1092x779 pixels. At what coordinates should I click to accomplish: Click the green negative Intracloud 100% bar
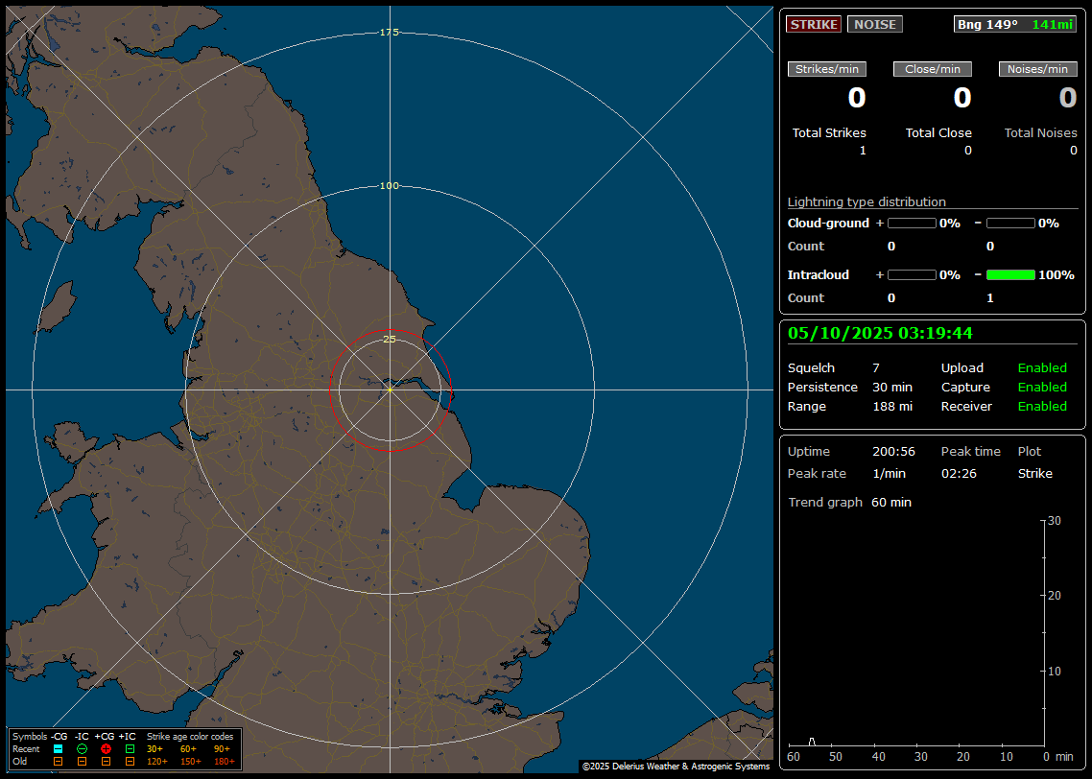pyautogui.click(x=1010, y=275)
